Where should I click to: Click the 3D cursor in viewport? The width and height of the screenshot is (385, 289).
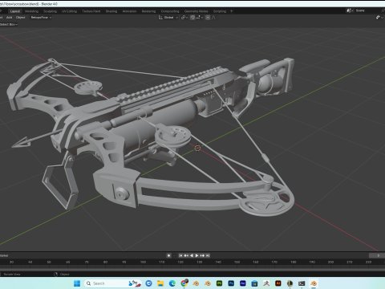pos(197,148)
